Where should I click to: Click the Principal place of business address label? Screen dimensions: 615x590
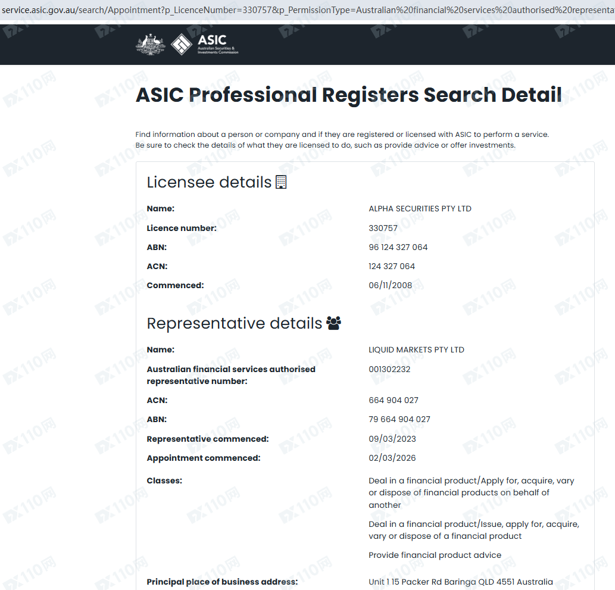[x=223, y=582]
